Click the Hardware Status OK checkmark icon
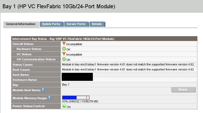 [x=64, y=49]
